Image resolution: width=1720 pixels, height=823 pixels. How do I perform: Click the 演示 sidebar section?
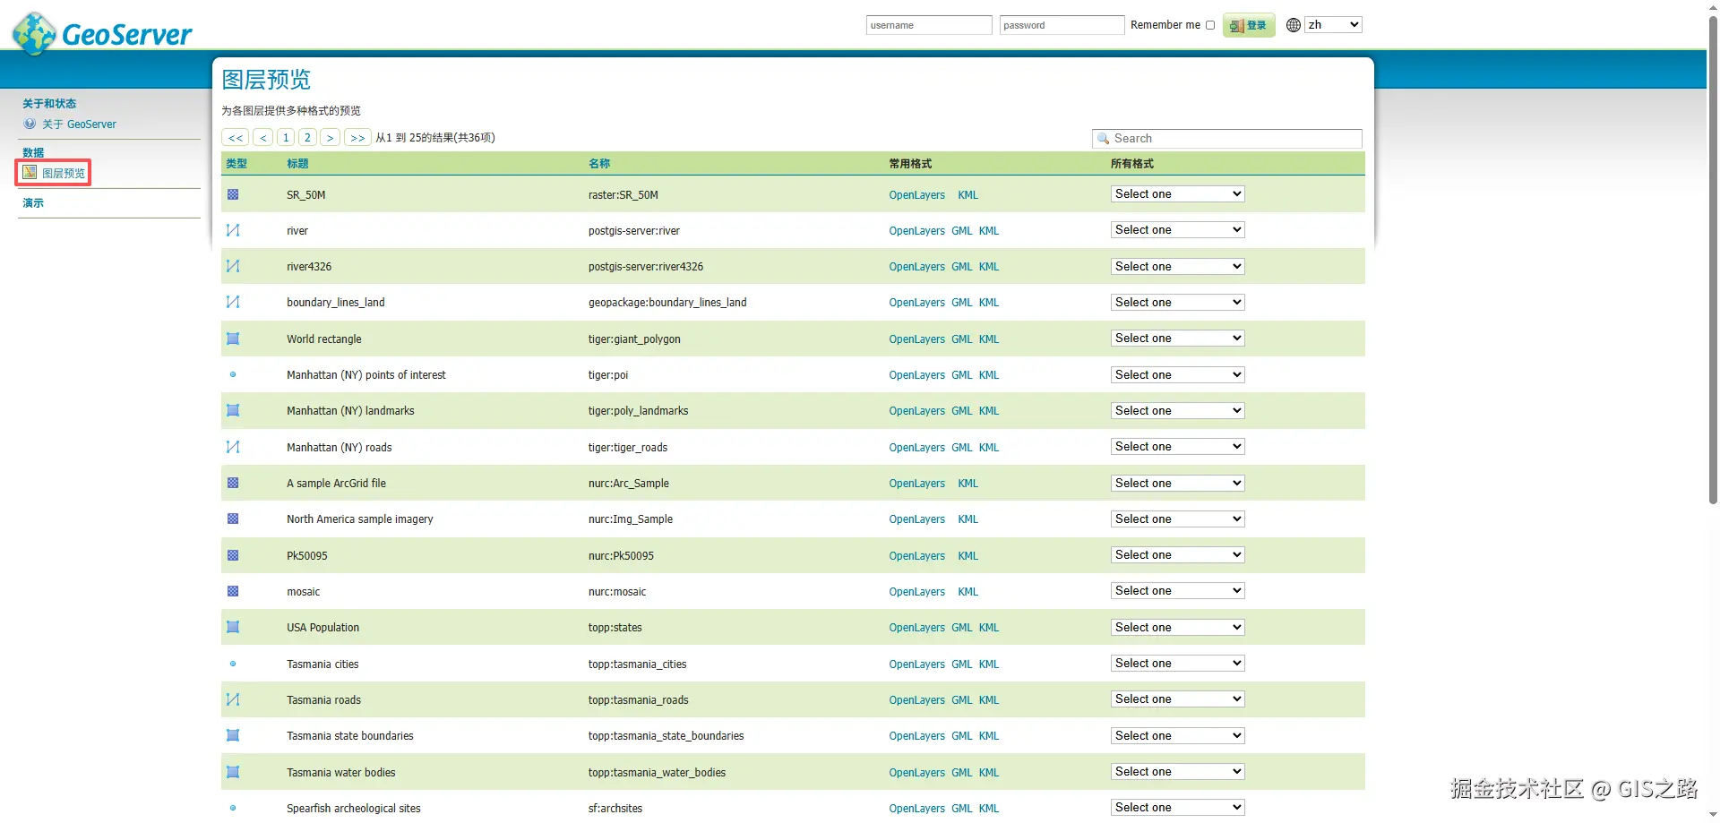click(33, 203)
